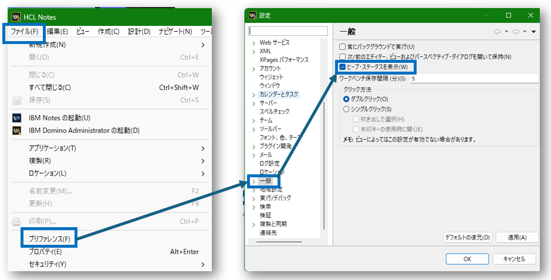Toggle ヒープ・ステータスを表示 checkbox

342,67
